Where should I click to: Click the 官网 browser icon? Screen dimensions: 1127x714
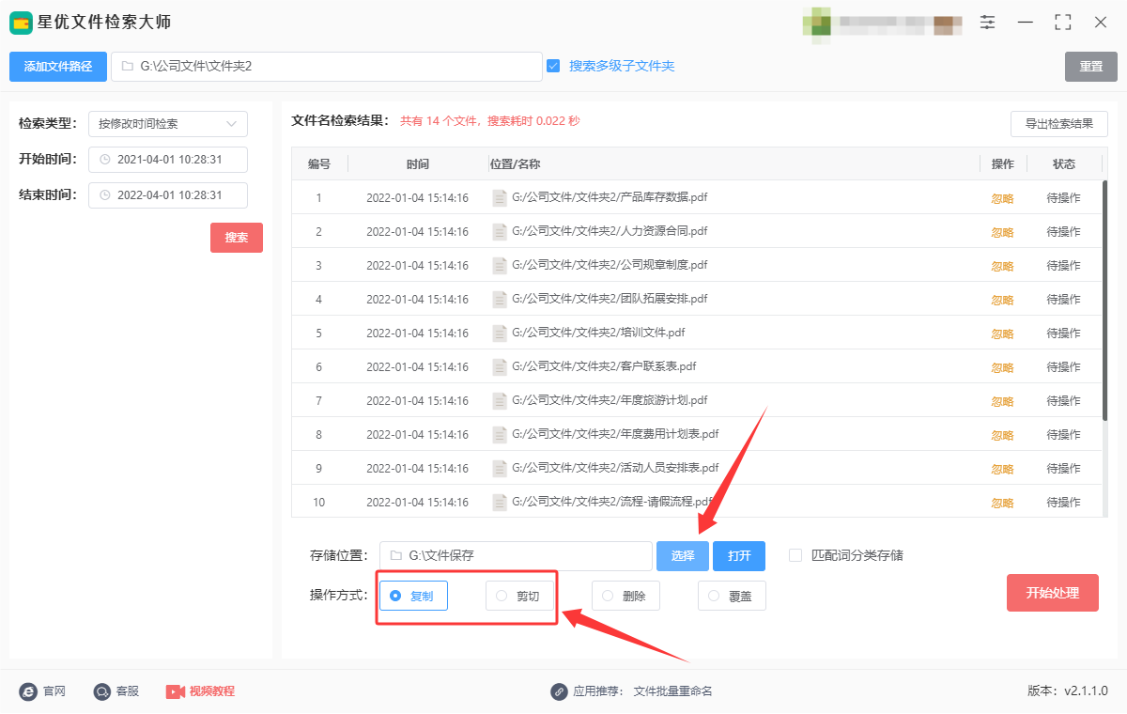28,691
